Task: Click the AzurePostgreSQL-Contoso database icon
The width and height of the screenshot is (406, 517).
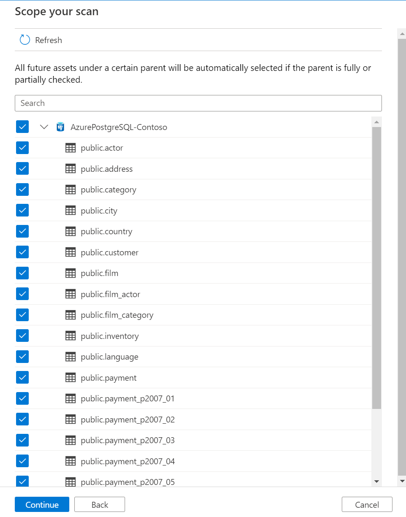Action: click(x=60, y=127)
